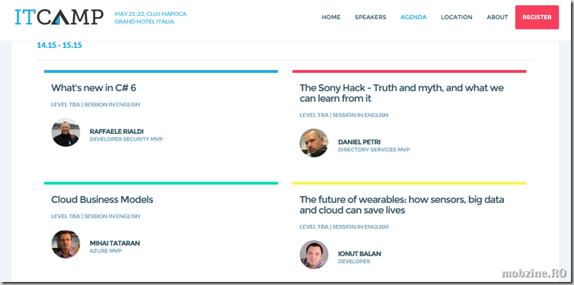
Task: Open the Cloud Business Models session
Action: point(102,200)
